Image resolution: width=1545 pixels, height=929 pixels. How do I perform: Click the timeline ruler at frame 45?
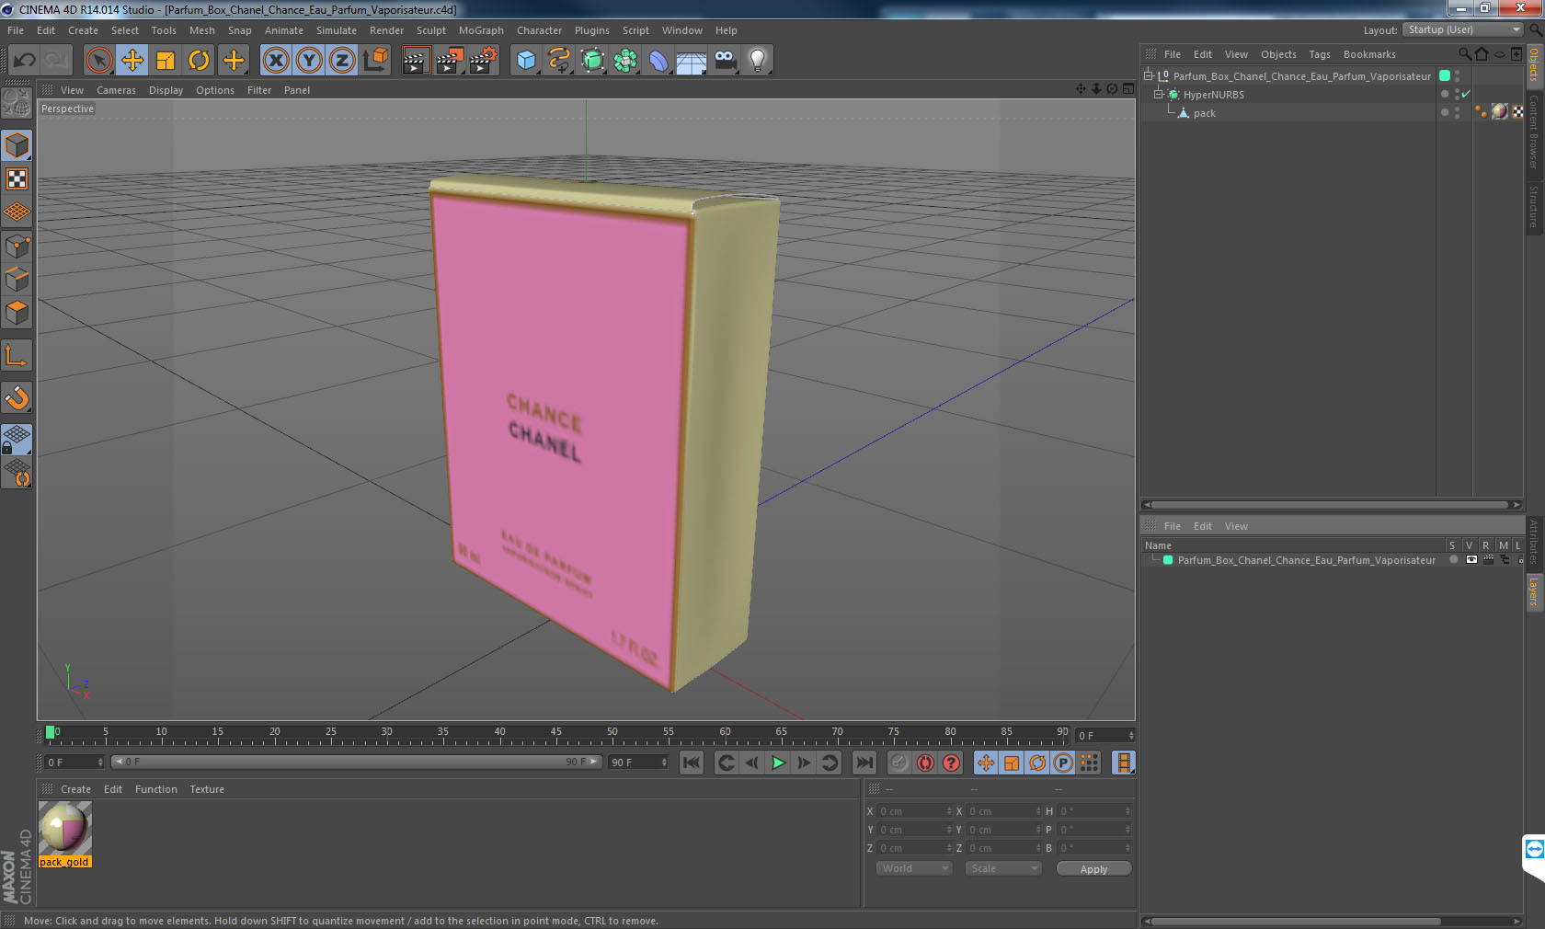coord(555,734)
